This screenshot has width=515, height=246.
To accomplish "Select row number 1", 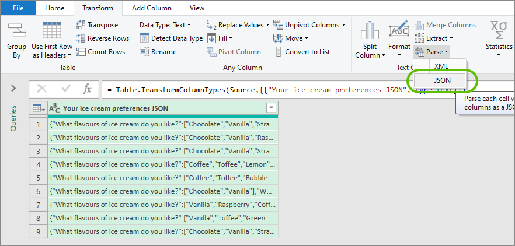I will coord(39,124).
